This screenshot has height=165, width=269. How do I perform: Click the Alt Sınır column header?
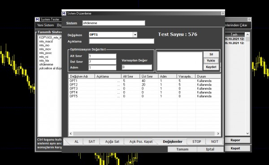(x=131, y=76)
